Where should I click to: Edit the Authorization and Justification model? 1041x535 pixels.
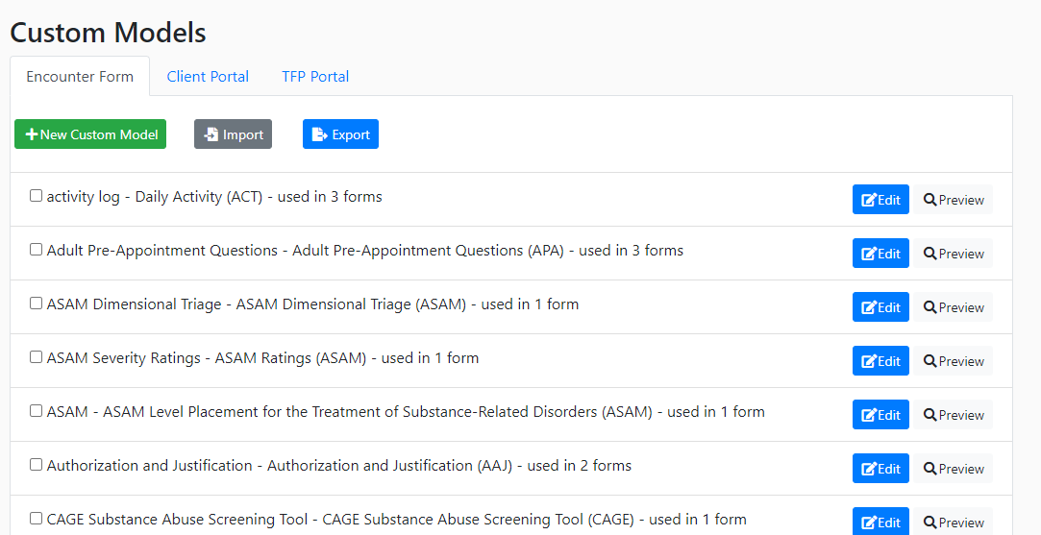coord(880,469)
